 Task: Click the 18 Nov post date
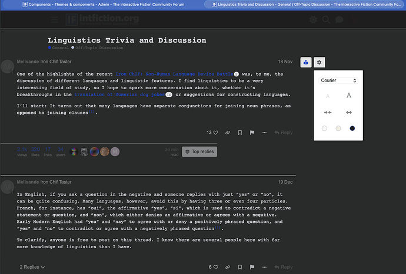[x=285, y=62]
